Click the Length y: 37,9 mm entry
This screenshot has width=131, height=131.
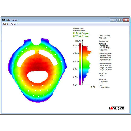click(x=106, y=70)
